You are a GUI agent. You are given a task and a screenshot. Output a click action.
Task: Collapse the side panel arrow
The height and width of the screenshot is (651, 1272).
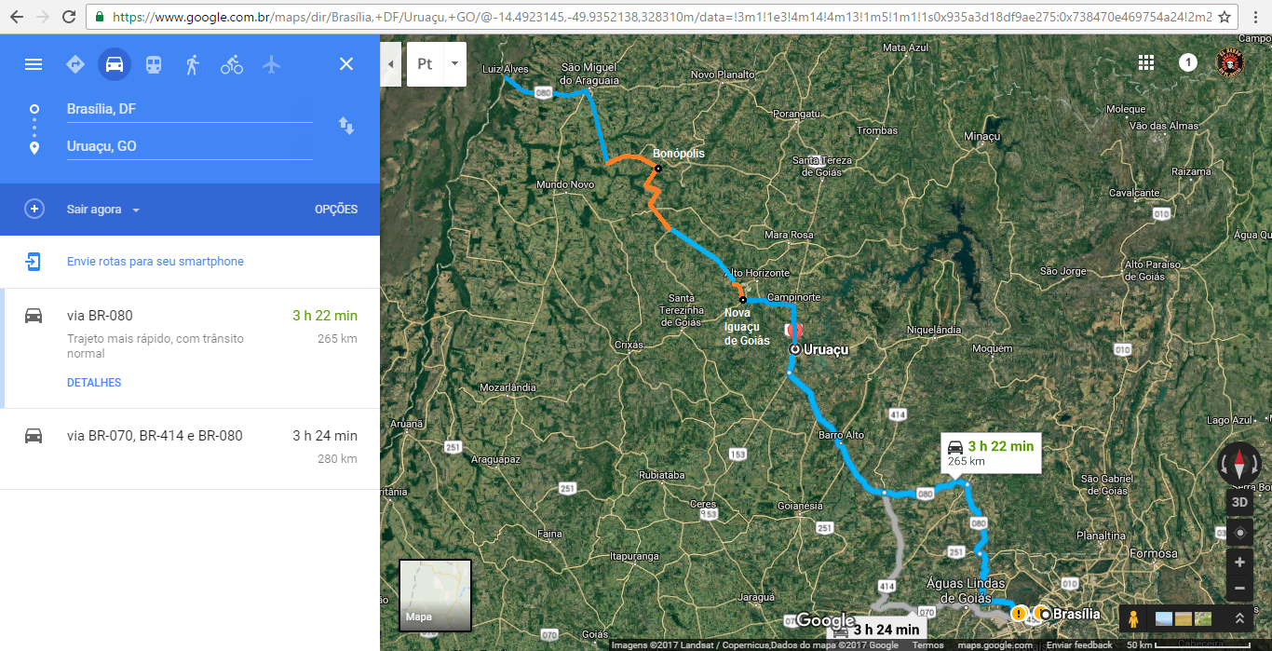point(390,64)
